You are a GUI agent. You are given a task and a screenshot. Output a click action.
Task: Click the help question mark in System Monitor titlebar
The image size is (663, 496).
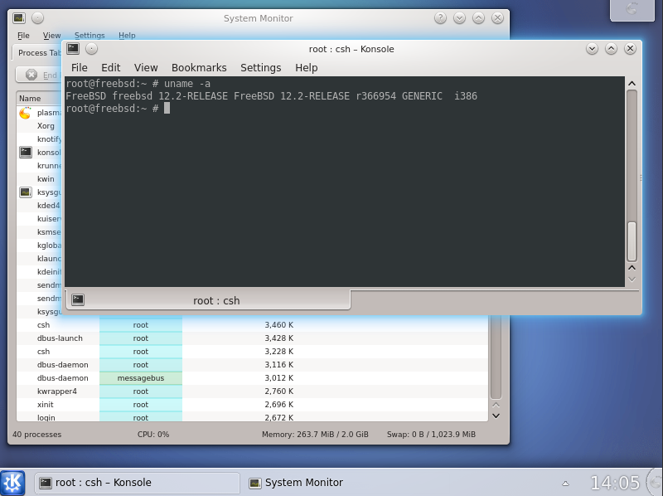[440, 18]
